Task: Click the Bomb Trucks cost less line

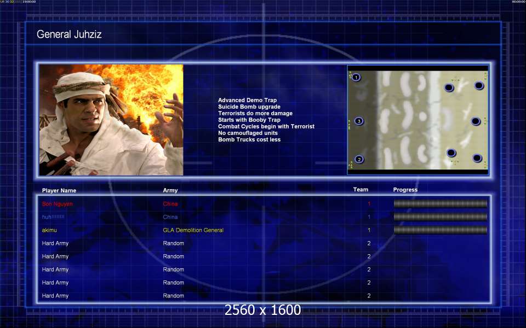Action: coord(249,139)
